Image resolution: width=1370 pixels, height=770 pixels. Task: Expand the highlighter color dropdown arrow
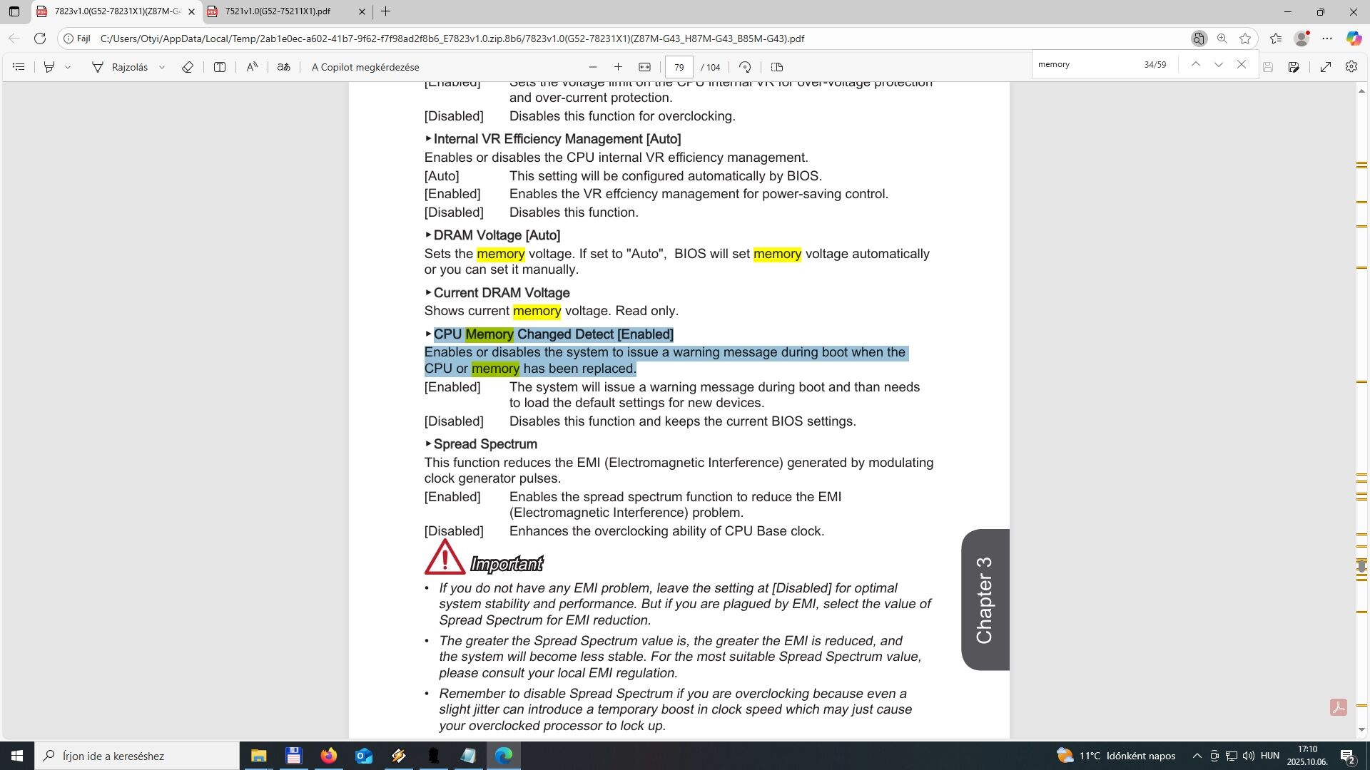click(x=68, y=67)
